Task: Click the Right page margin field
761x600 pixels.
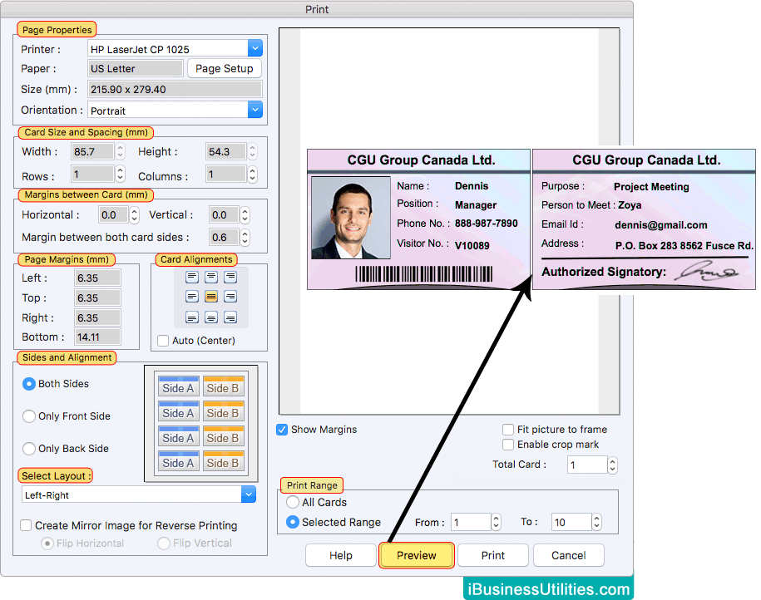Action: click(97, 317)
